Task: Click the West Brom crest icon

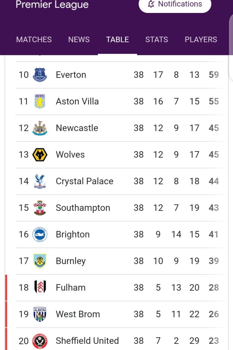Action: (x=40, y=314)
